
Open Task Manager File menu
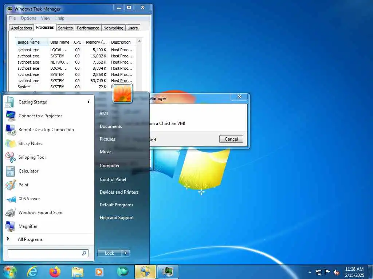(12, 18)
